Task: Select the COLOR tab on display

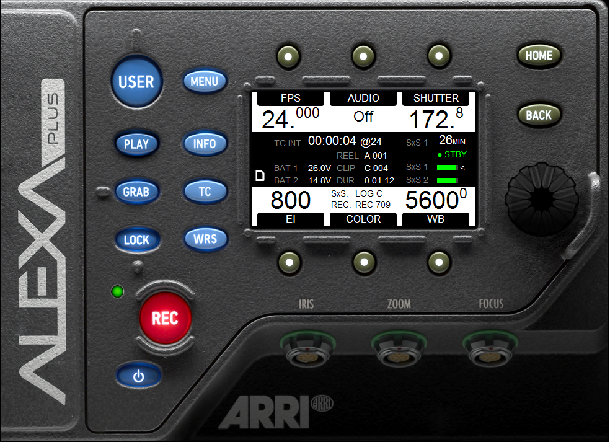Action: point(363,219)
